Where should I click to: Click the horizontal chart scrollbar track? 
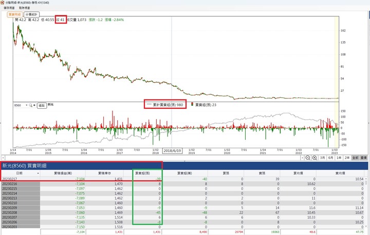153,158
